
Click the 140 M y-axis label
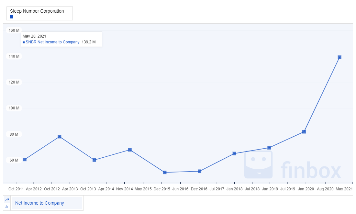tap(14, 56)
